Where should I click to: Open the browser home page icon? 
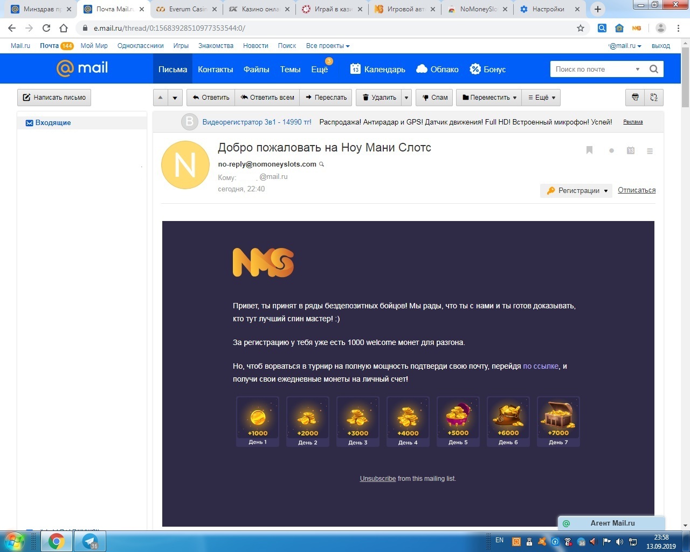pyautogui.click(x=64, y=28)
